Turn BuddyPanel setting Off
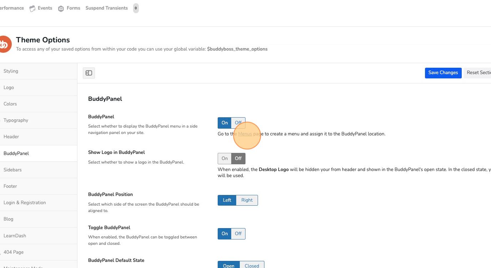The width and height of the screenshot is (491, 268). tap(238, 123)
